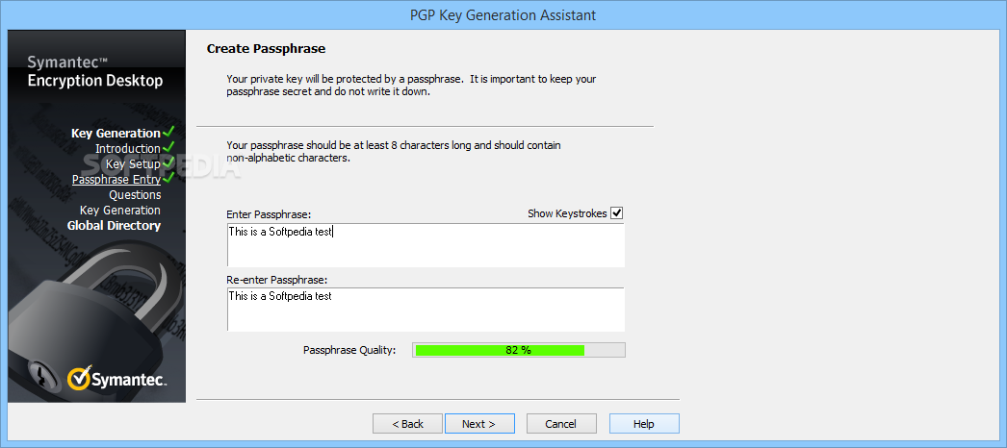Select the Key Setup step
This screenshot has height=448, width=1007.
133,164
